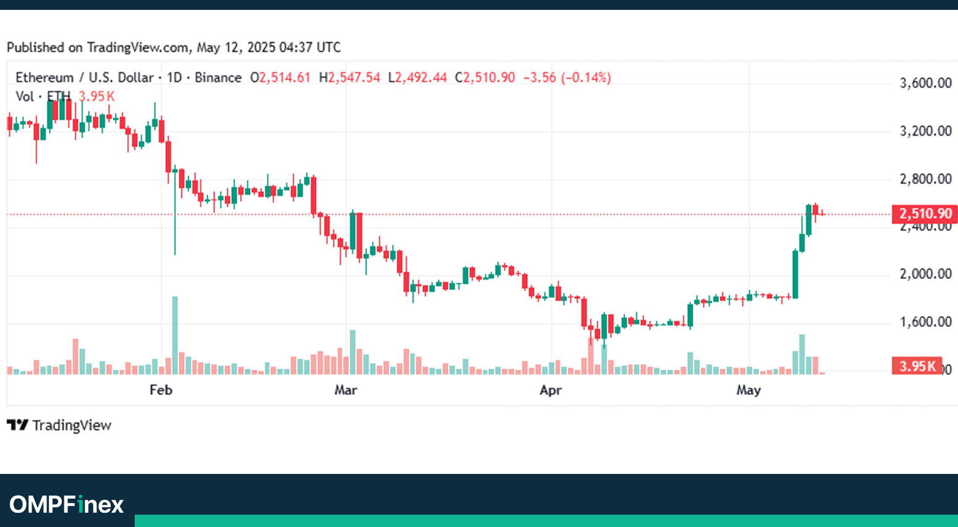Click the red 3.95K volume axis tag
Image resolution: width=958 pixels, height=527 pixels.
pyautogui.click(x=917, y=366)
